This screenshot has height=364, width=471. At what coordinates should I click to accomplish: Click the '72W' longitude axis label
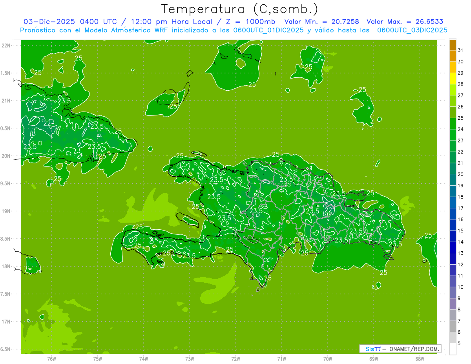tap(235, 359)
